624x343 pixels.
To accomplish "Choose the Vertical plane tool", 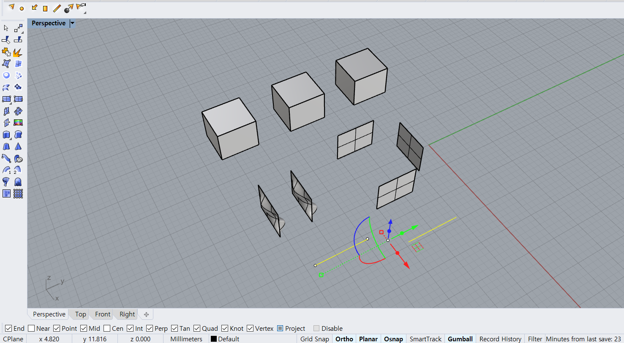I will [x=6, y=111].
